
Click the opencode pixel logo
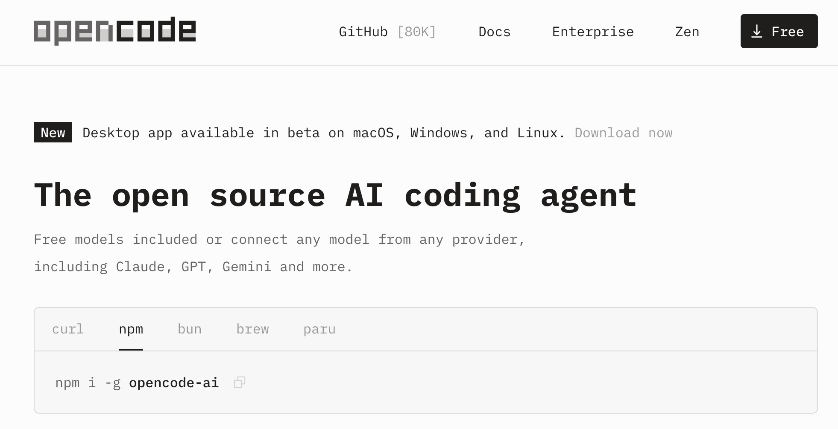coord(114,31)
